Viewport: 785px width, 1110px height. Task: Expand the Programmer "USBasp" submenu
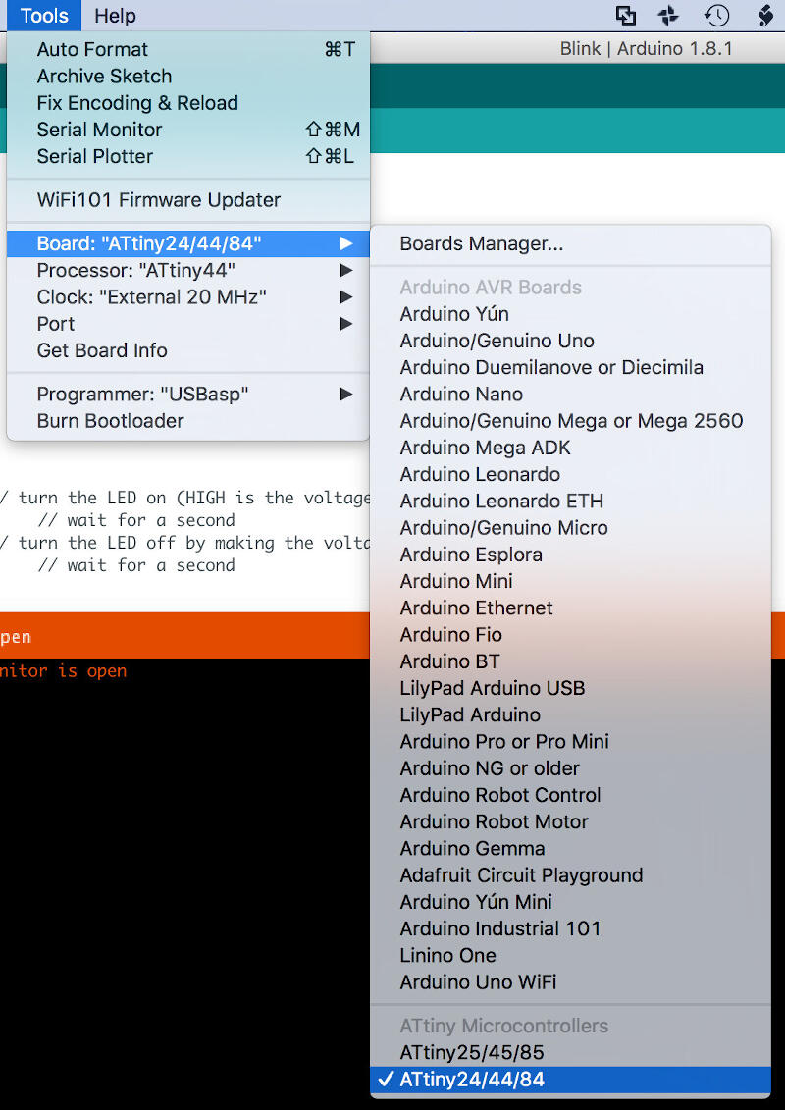coord(188,395)
